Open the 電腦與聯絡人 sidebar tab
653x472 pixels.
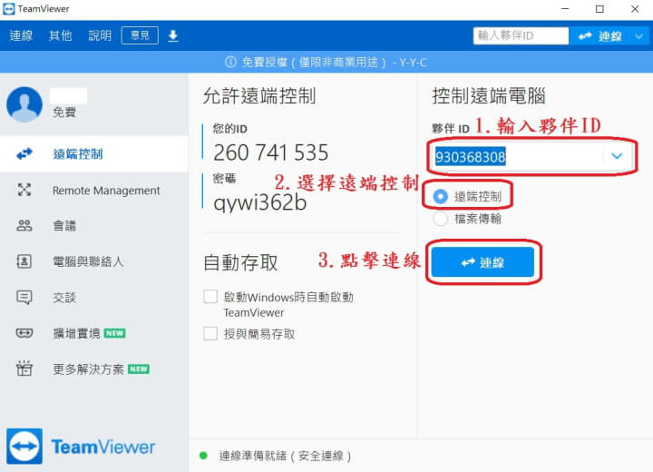coord(94,261)
